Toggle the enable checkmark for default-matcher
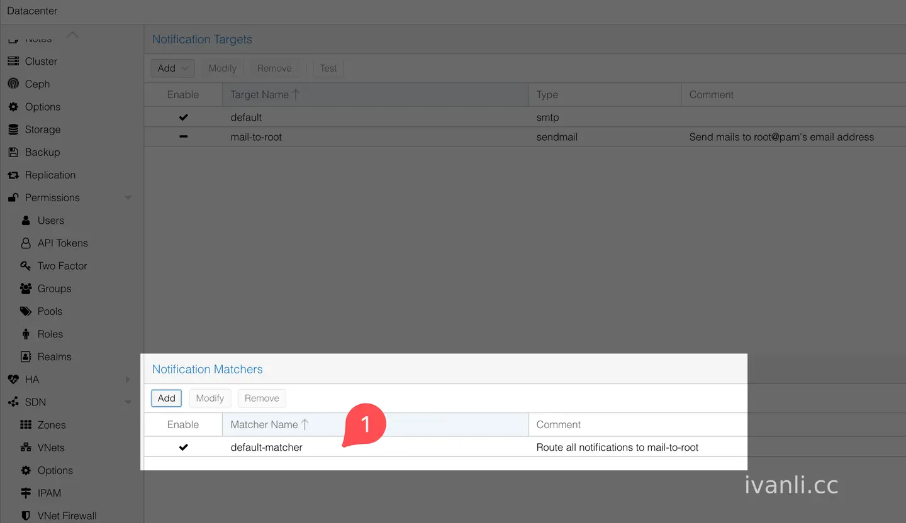 pos(184,448)
